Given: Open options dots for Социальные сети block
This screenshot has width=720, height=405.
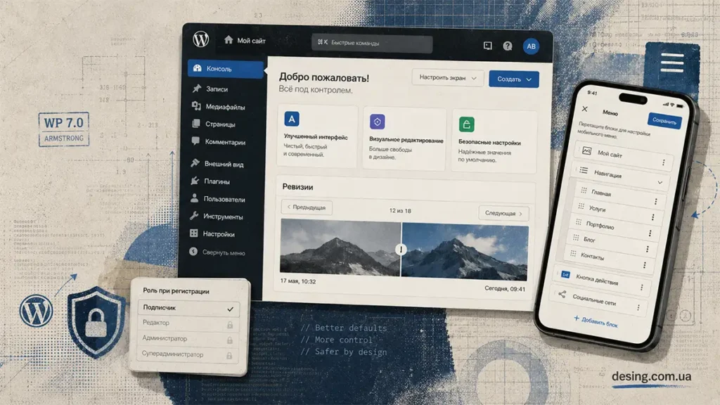Looking at the screenshot, I should [x=638, y=308].
